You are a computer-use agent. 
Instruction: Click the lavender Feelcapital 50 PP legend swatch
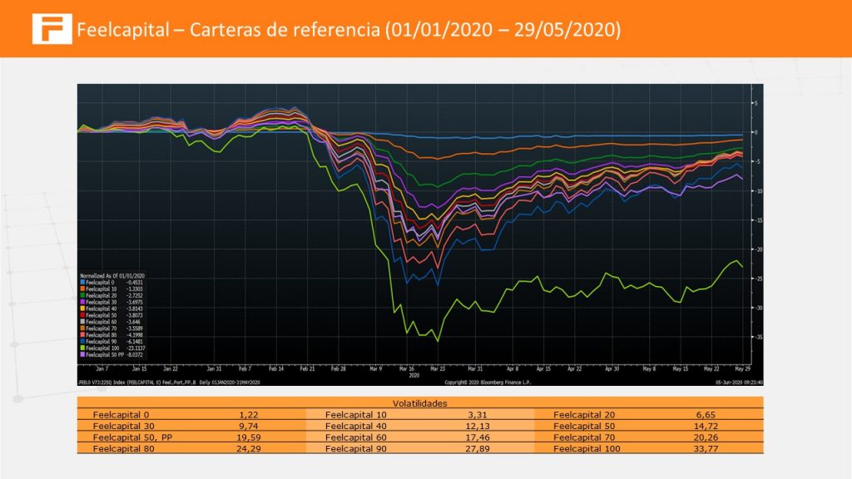[x=82, y=354]
